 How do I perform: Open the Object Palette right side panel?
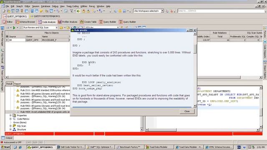coord(265,70)
